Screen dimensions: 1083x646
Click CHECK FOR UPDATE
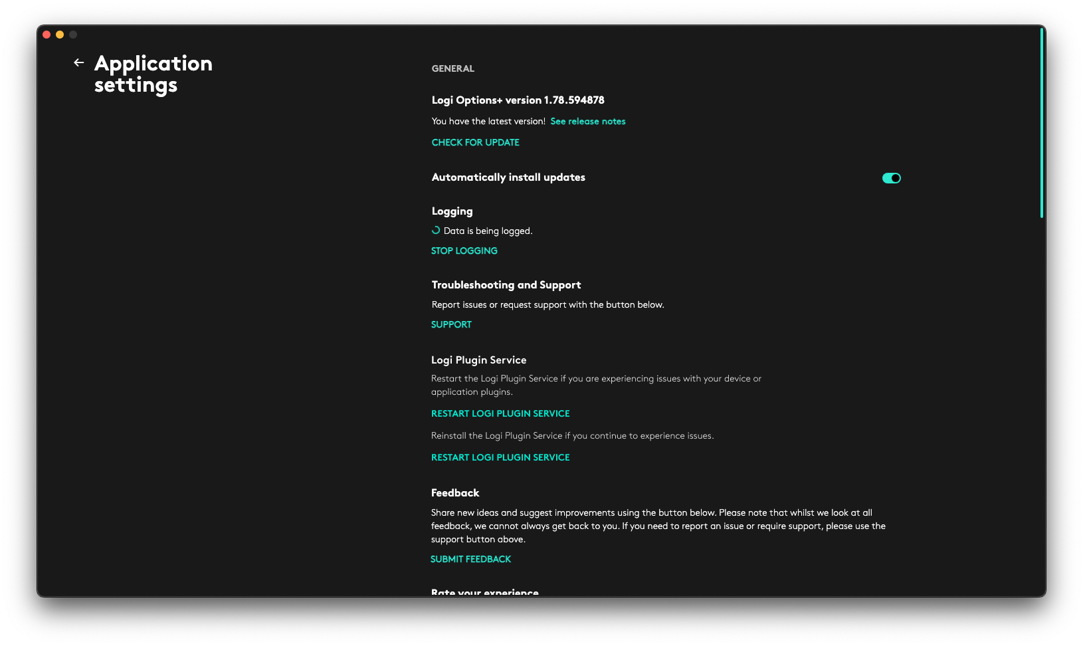475,142
